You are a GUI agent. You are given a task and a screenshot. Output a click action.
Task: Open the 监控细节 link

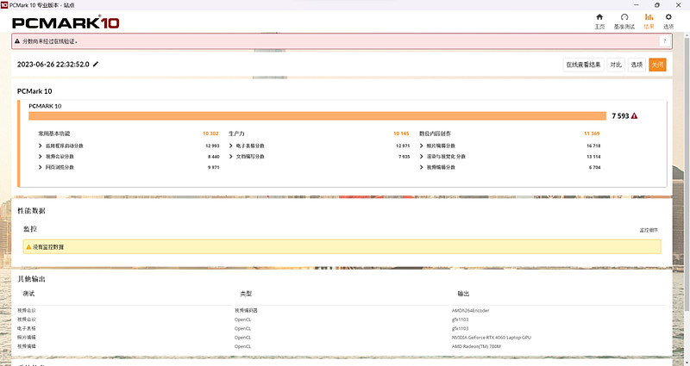click(x=649, y=230)
